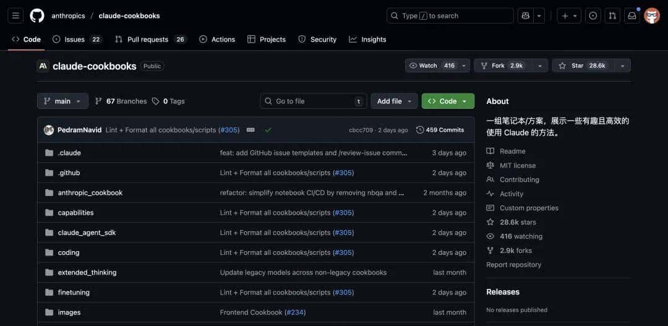Click the scales icon beside MIT license
This screenshot has width=668, height=326.
(490, 165)
